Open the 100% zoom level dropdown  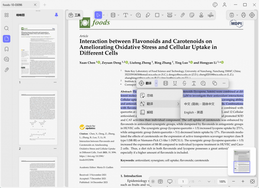tap(222, 181)
